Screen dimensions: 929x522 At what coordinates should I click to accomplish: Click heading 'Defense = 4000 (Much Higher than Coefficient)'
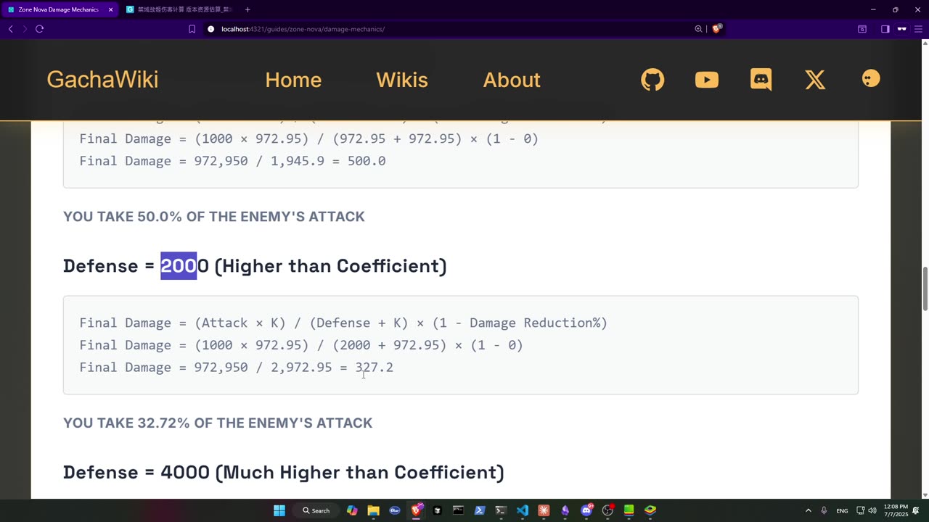coord(284,473)
